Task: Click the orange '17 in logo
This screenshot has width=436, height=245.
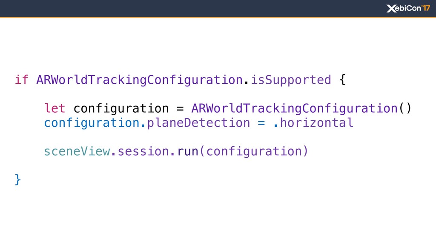Action: pos(426,8)
